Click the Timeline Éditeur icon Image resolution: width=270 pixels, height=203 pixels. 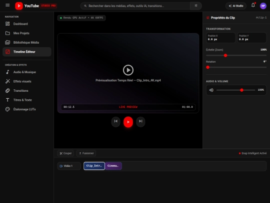coord(7,52)
